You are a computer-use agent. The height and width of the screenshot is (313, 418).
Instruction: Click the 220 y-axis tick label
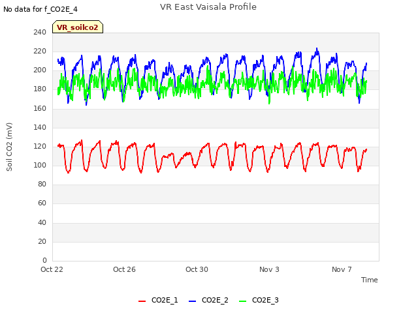point(40,51)
